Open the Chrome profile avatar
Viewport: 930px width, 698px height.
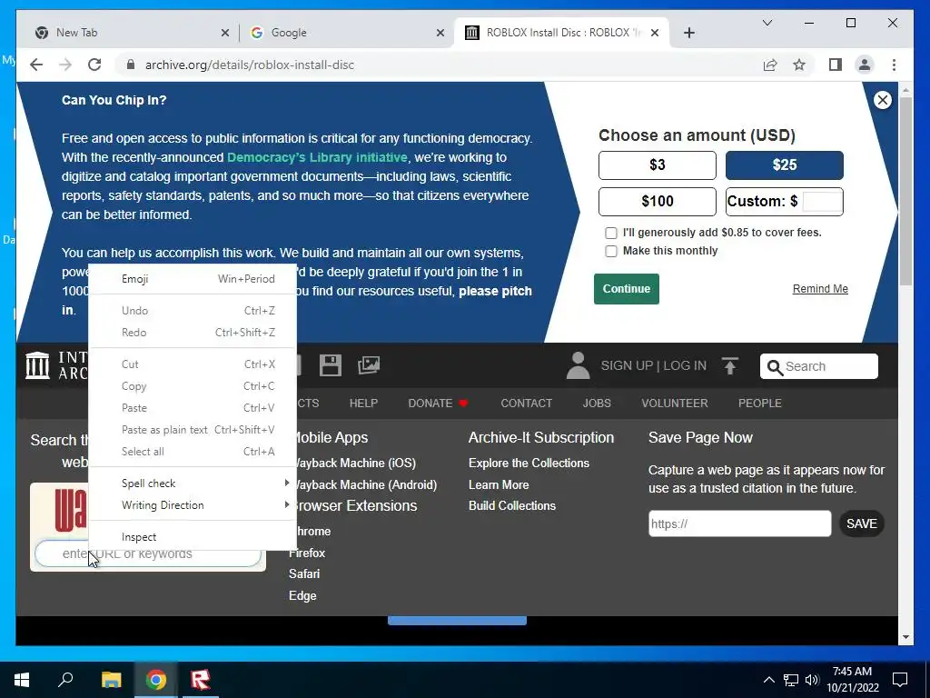[x=865, y=65]
